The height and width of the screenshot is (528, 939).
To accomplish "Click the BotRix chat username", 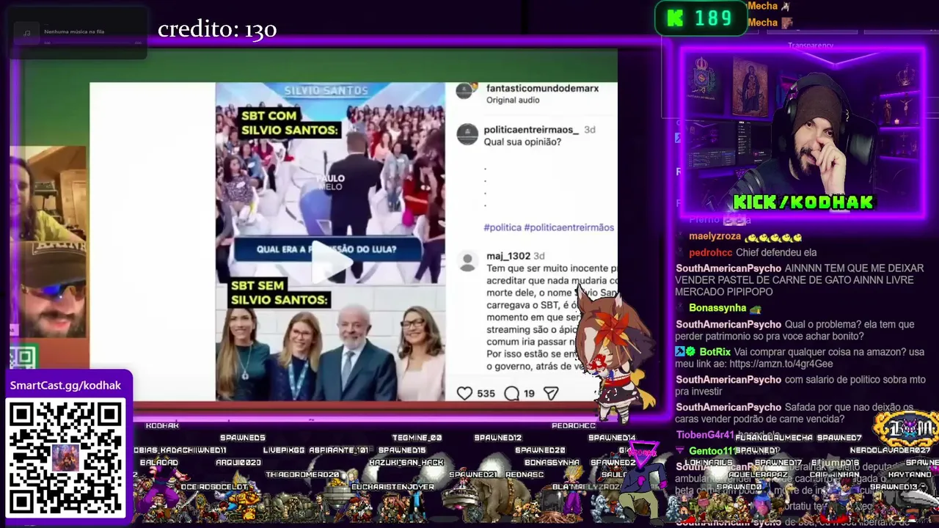I will point(715,352).
